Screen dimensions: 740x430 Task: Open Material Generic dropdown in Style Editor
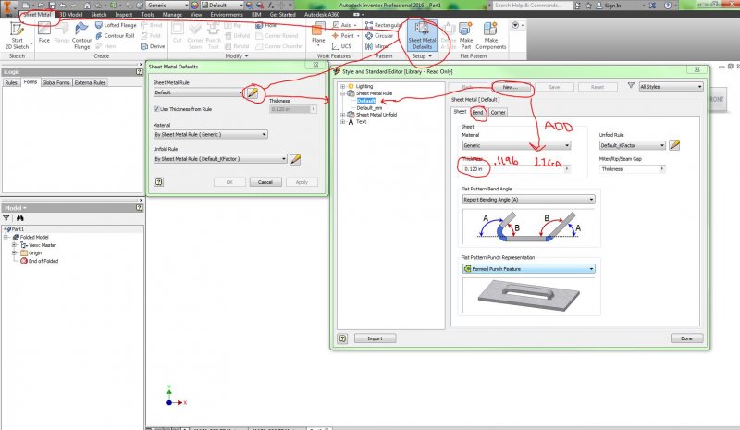(516, 145)
